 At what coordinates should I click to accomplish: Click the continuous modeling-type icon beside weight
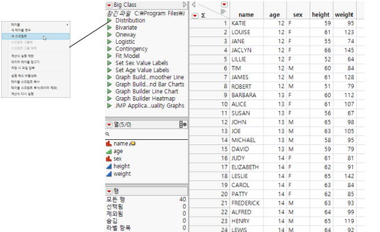tap(109, 174)
